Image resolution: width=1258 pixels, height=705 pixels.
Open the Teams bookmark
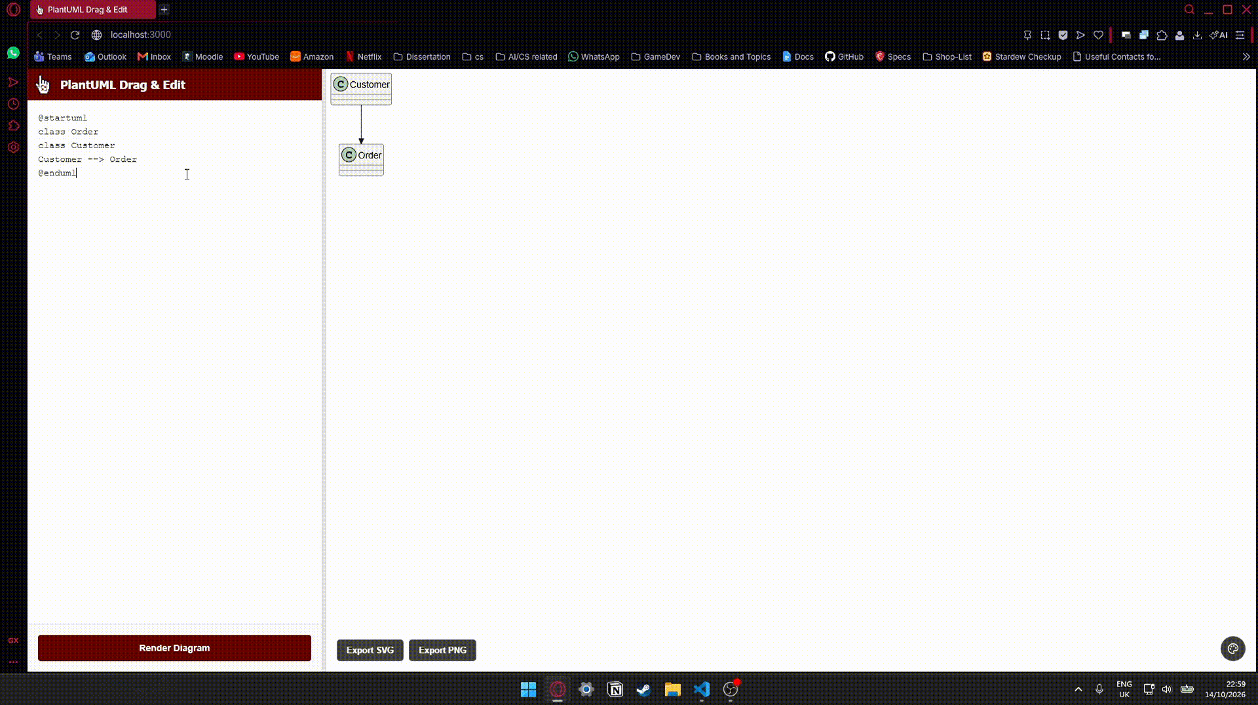point(53,57)
